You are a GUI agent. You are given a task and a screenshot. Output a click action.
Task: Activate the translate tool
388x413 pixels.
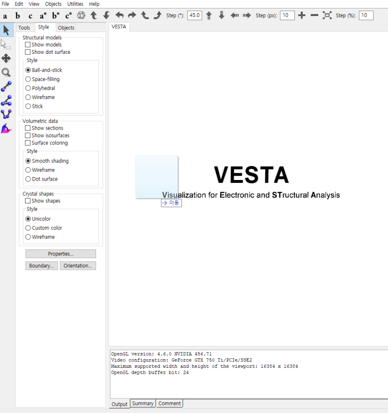pyautogui.click(x=6, y=58)
